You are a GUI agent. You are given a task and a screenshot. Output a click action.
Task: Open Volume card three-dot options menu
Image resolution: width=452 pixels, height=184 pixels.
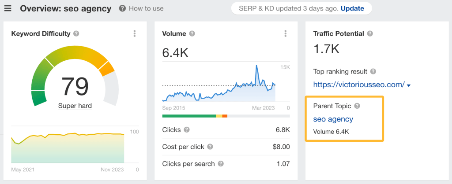point(286,33)
